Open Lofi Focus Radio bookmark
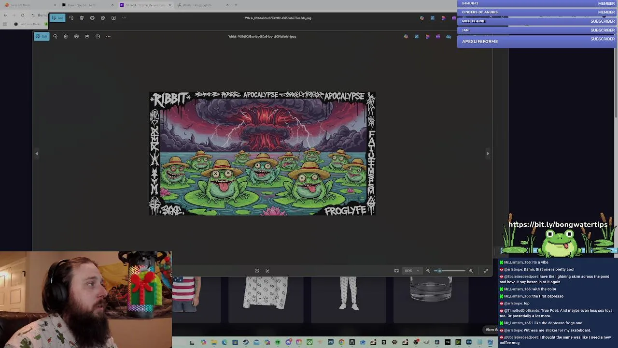 point(28,24)
